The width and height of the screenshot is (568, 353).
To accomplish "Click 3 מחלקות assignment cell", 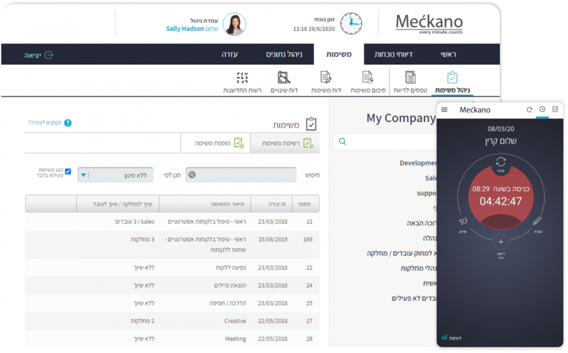I will (x=143, y=239).
